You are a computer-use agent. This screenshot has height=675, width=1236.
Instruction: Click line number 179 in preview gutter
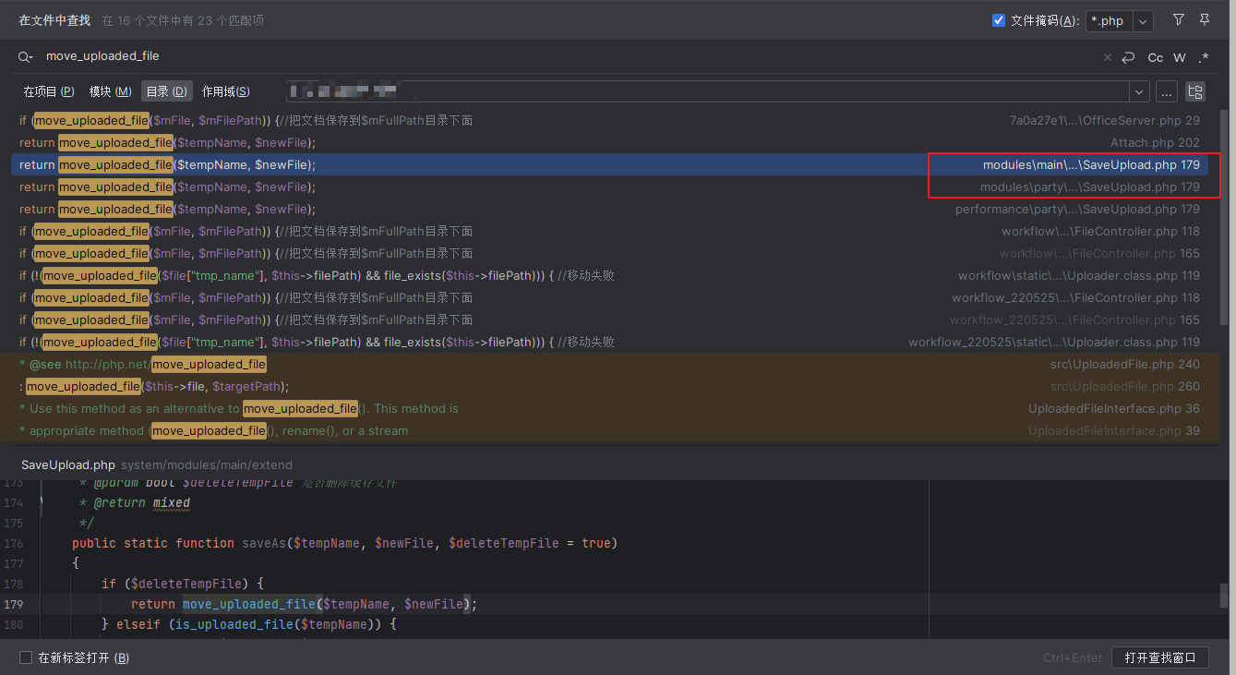[14, 604]
